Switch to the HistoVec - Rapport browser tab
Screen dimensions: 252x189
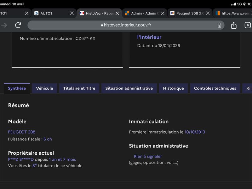97,13
